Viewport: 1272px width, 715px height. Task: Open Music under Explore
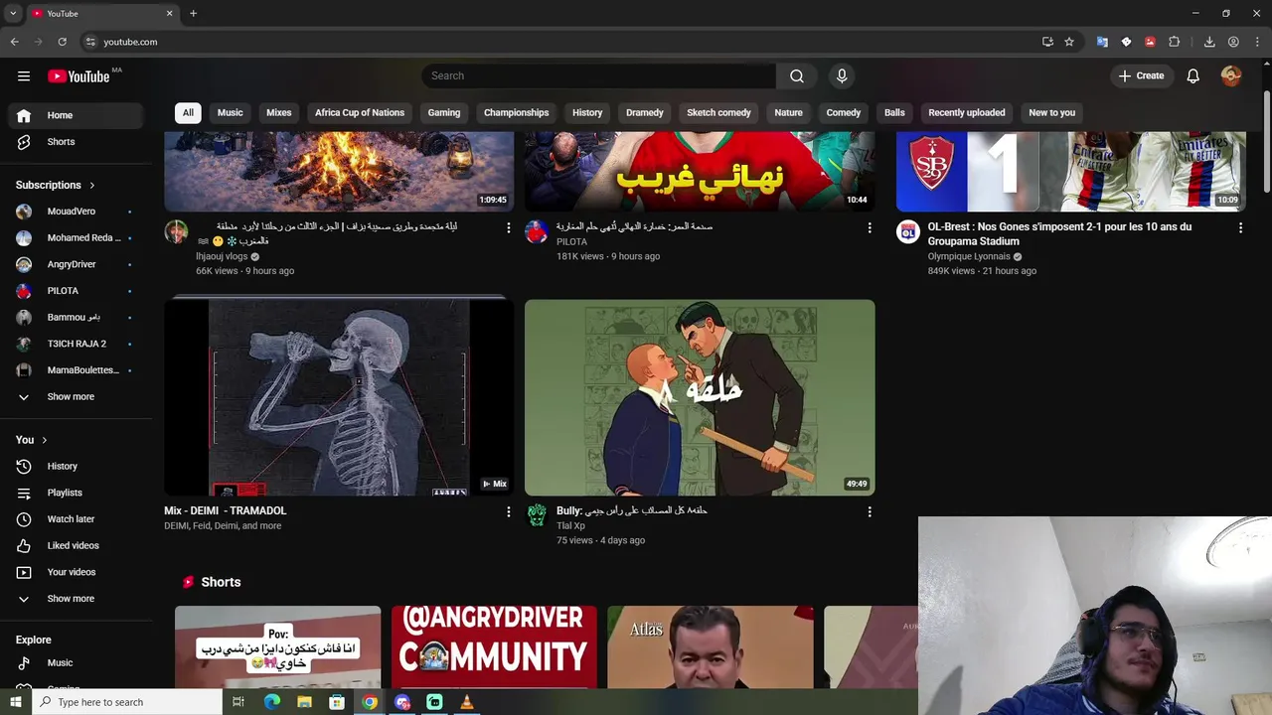[76, 663]
